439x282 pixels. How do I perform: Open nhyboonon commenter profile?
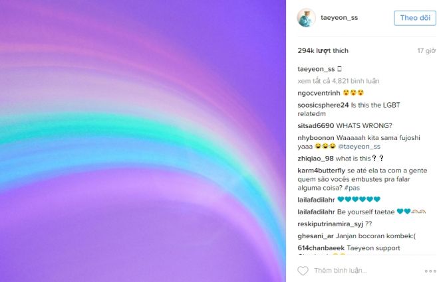316,137
